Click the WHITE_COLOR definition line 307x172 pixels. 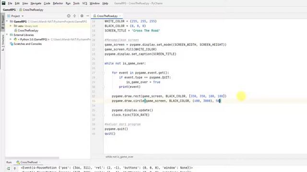[x=130, y=21]
